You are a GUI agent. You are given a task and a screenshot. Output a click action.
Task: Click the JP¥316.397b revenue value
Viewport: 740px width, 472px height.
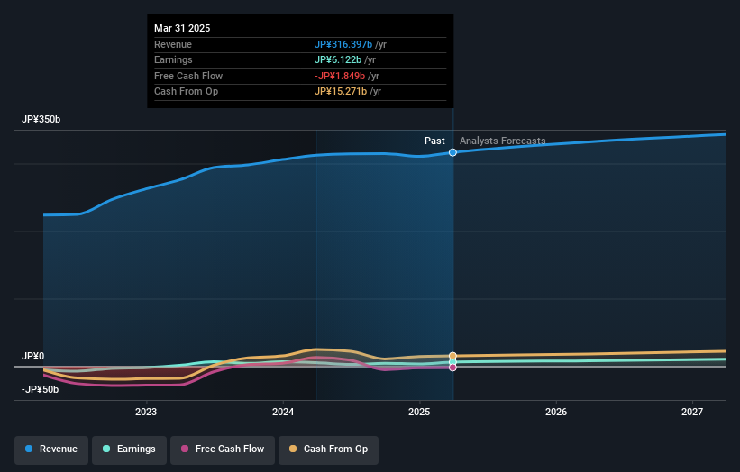(343, 44)
